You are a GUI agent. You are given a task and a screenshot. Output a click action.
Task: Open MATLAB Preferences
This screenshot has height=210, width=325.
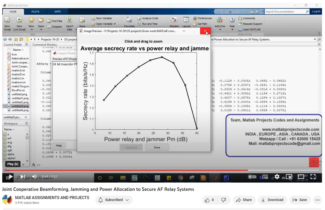(x=203, y=18)
